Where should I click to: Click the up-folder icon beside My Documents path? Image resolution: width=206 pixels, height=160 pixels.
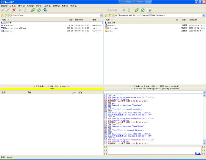[x=110, y=15]
